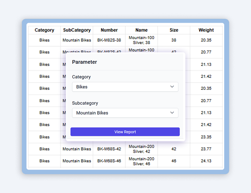The width and height of the screenshot is (251, 193).
Task: Click the SubCategory column header
Action: point(77,30)
